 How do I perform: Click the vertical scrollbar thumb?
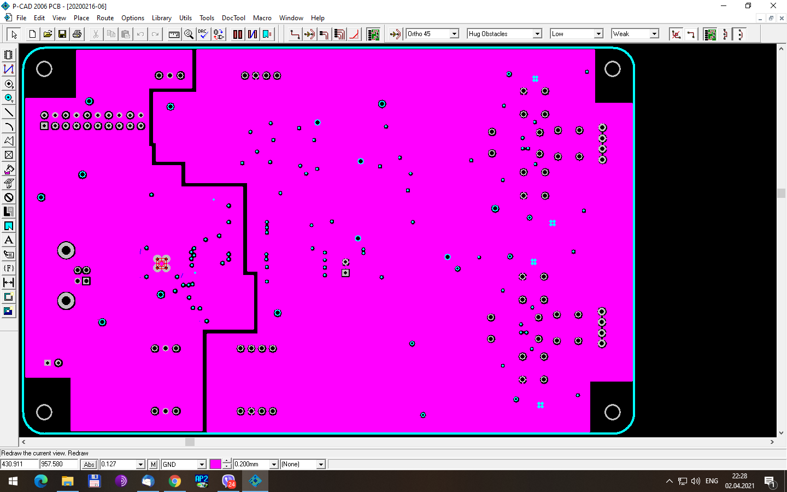[x=781, y=193]
